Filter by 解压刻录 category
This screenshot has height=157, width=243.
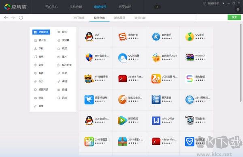pyautogui.click(x=64, y=65)
